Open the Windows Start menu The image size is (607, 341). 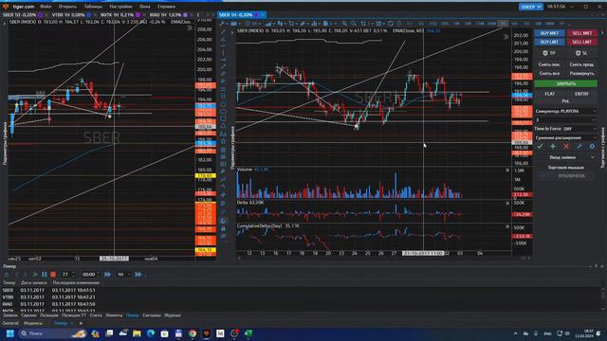(10, 333)
